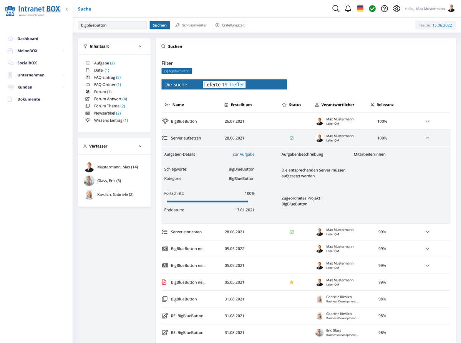Open notifications bell

[x=348, y=8]
